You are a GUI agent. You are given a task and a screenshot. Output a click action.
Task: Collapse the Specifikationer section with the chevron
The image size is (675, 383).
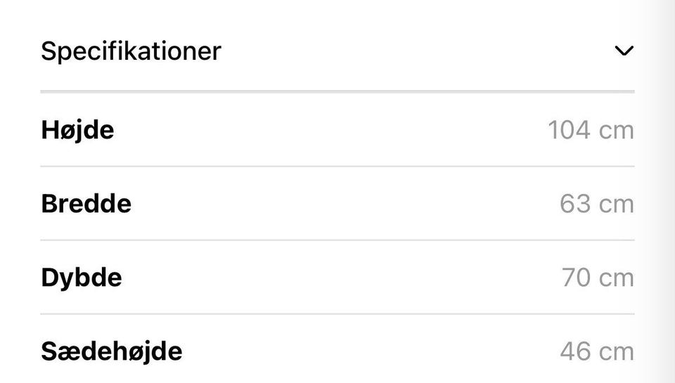(624, 51)
